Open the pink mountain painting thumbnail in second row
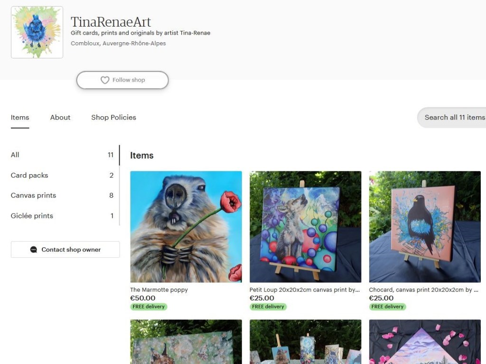The height and width of the screenshot is (364, 486). [425, 342]
